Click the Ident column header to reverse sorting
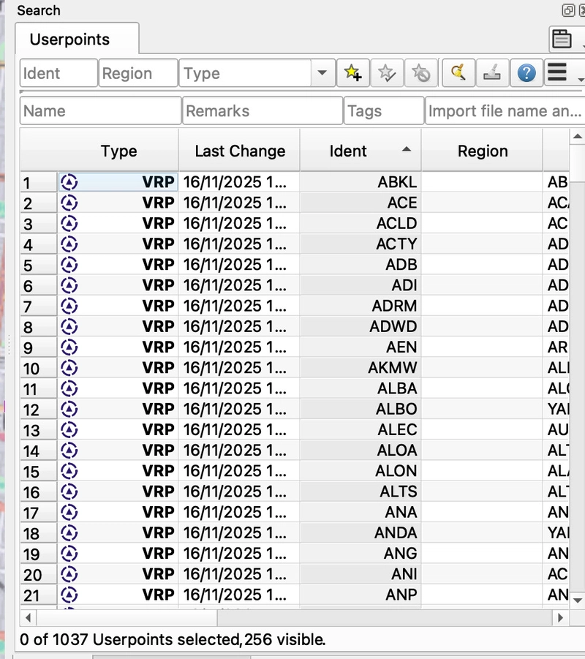 point(347,151)
